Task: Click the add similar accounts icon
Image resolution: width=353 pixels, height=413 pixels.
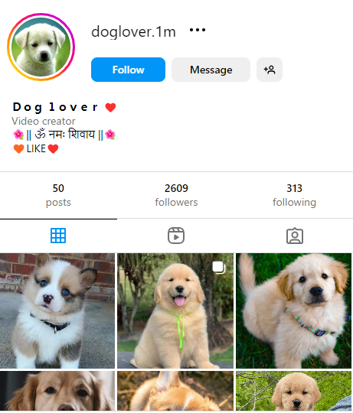Action: [x=270, y=70]
